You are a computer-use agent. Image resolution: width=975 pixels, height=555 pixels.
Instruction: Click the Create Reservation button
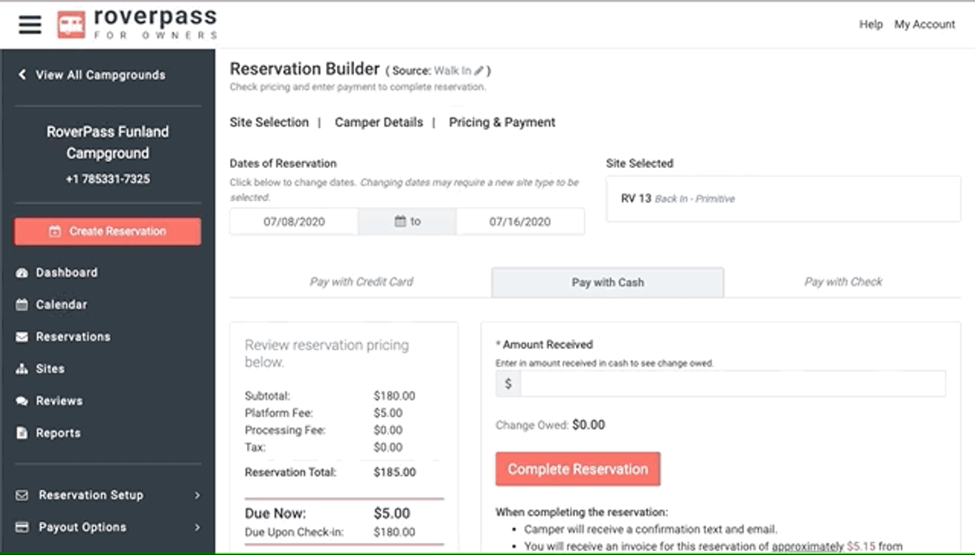tap(107, 231)
